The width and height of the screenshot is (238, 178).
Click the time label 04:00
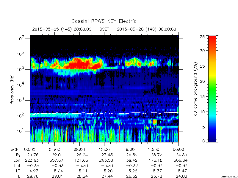(x=54, y=150)
